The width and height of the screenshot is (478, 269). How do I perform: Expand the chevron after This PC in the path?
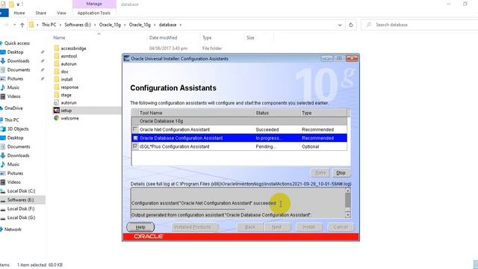coord(60,25)
